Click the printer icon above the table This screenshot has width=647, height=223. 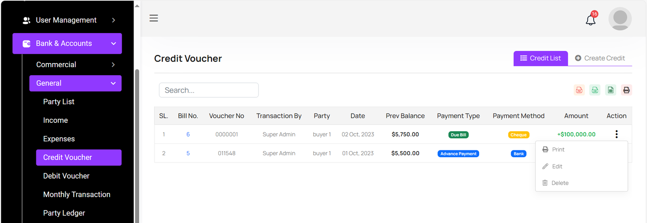click(626, 90)
